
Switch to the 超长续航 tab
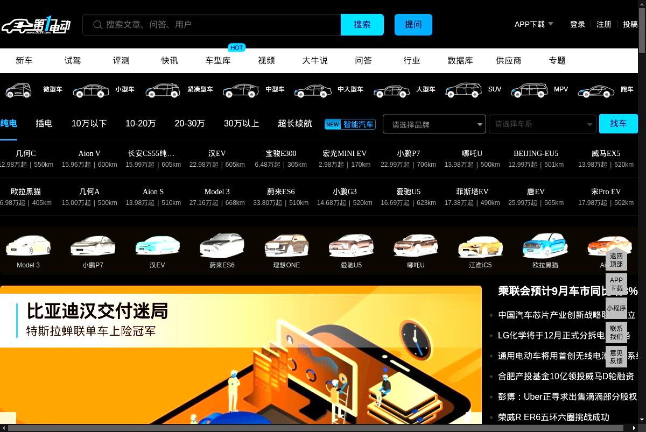click(295, 124)
